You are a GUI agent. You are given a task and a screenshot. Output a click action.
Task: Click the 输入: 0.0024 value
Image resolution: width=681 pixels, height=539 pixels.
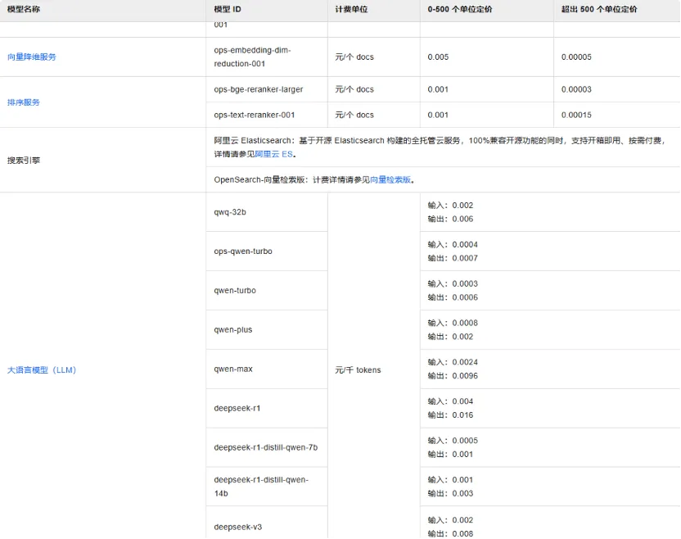pos(453,362)
